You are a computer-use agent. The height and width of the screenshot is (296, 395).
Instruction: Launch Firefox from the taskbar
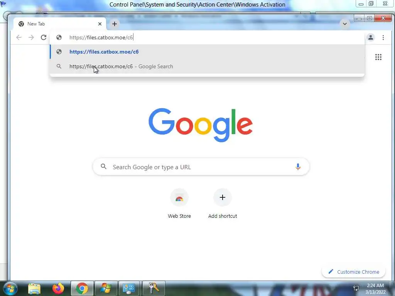point(58,288)
